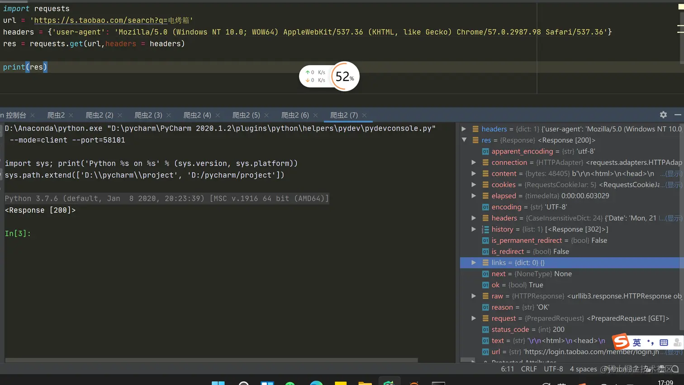Open console settings gear icon
This screenshot has height=385, width=684.
tap(663, 115)
